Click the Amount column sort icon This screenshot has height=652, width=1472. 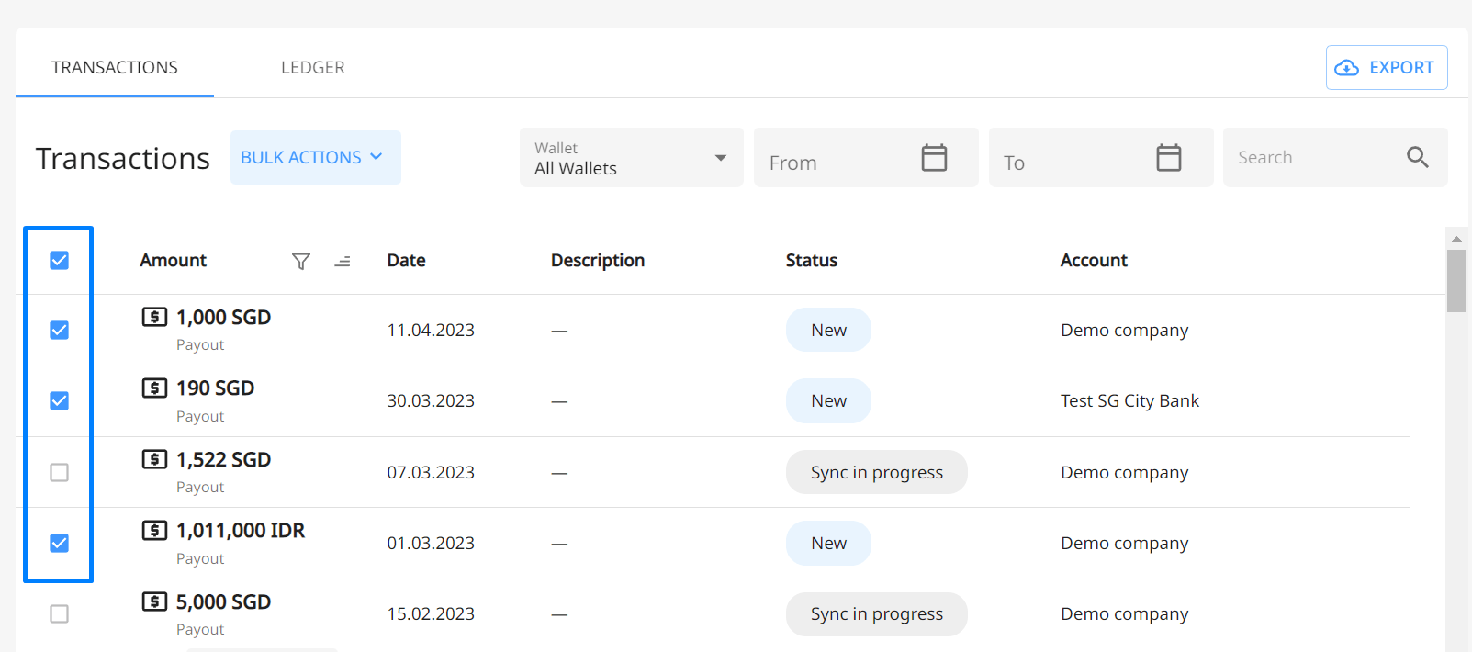point(343,262)
